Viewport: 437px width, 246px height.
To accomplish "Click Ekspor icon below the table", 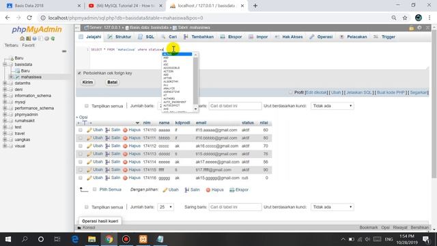I will [x=232, y=190].
